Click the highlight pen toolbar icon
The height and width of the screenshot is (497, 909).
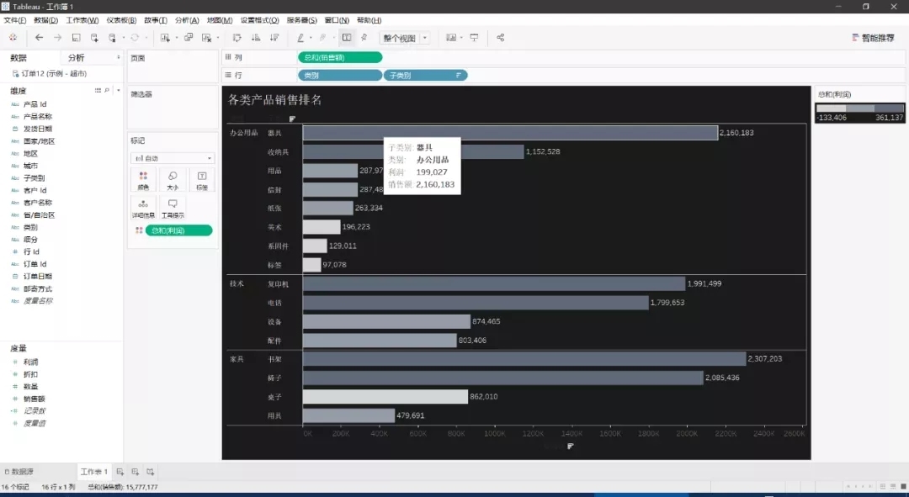click(300, 38)
